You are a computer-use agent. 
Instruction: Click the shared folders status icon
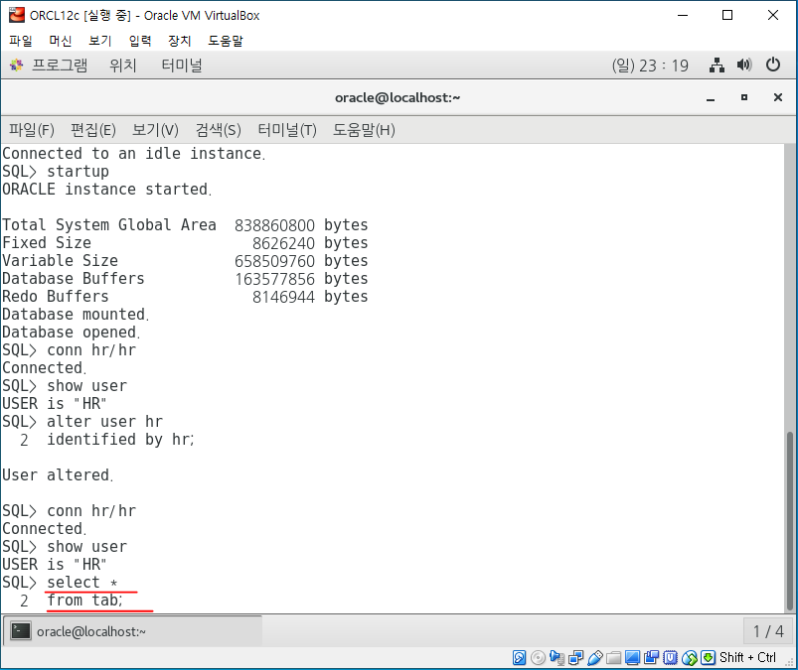tap(613, 658)
